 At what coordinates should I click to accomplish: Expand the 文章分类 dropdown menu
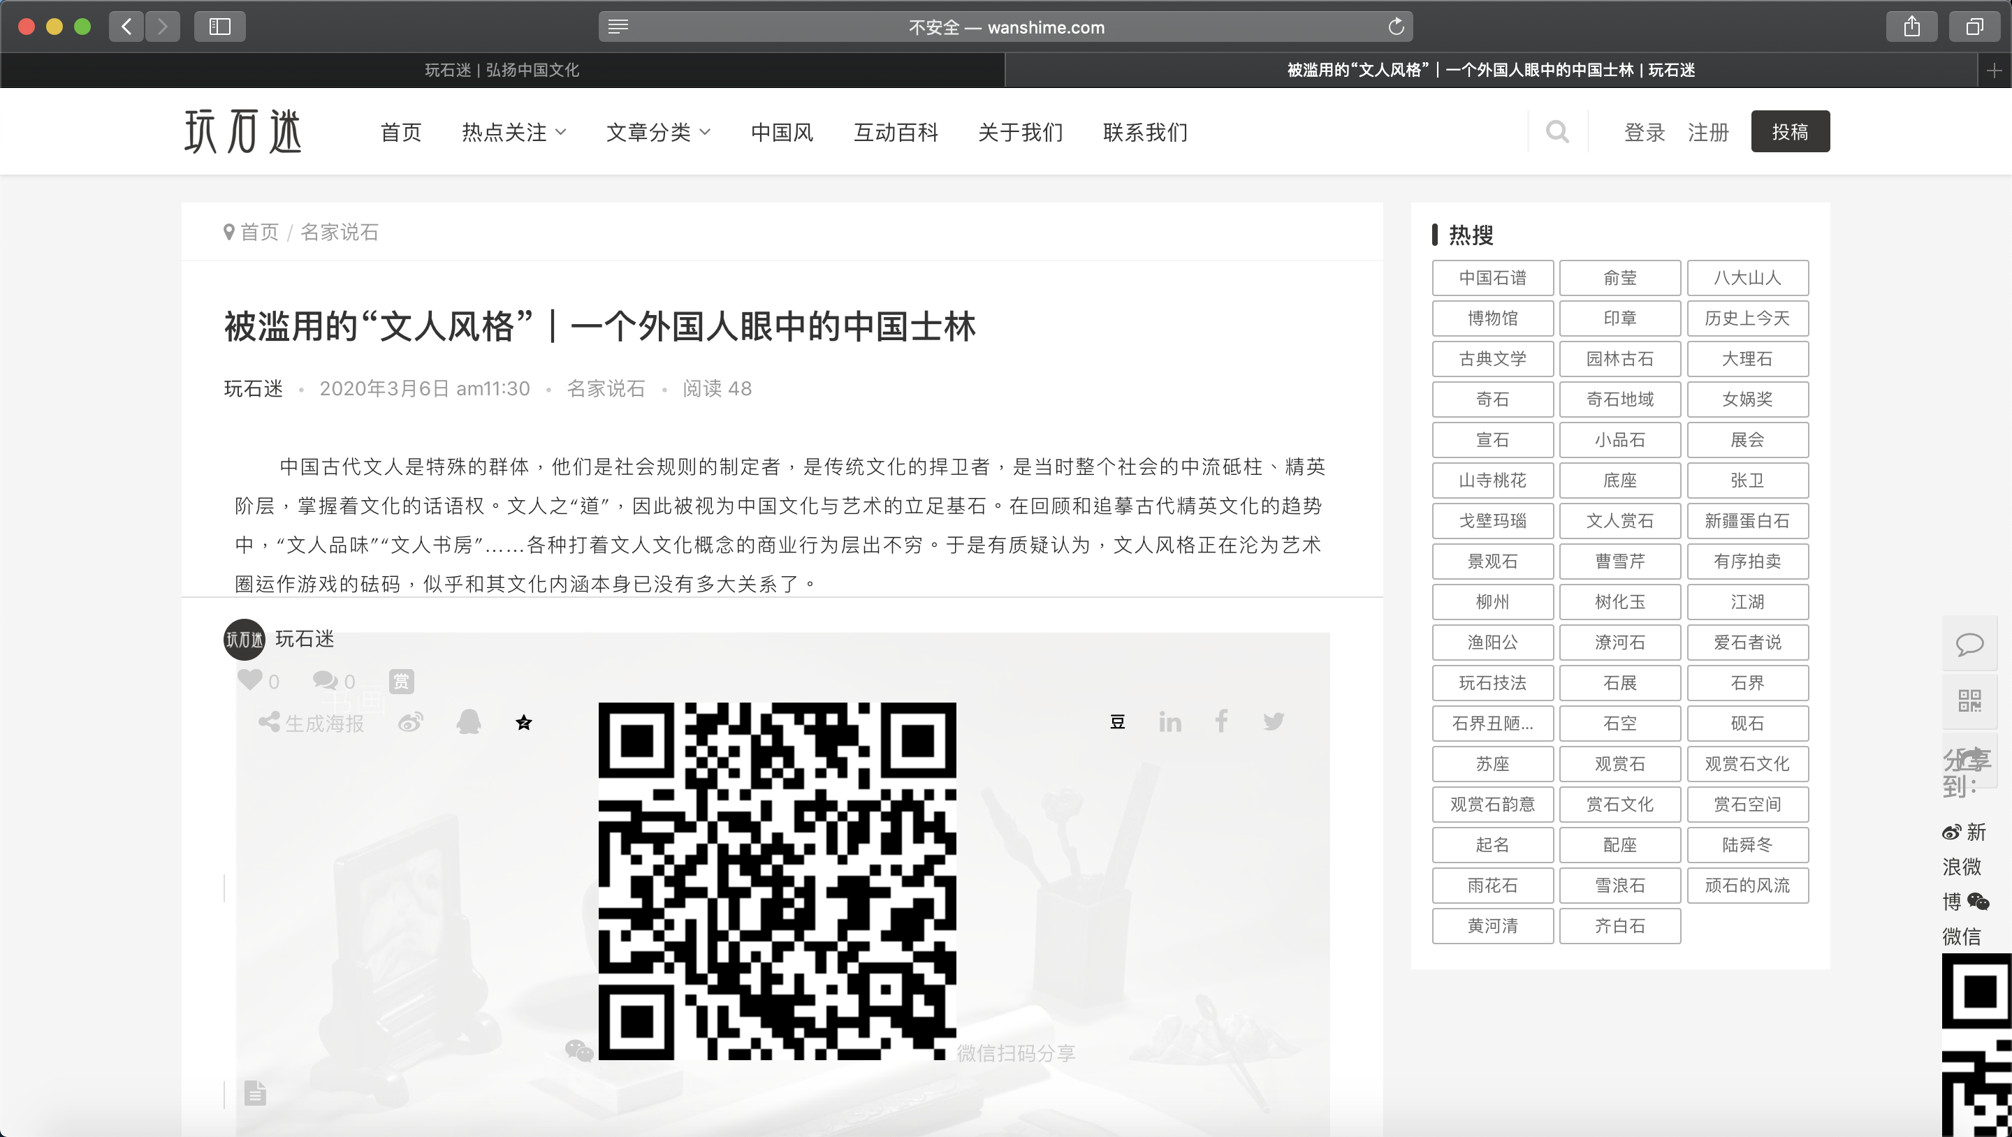(x=658, y=132)
